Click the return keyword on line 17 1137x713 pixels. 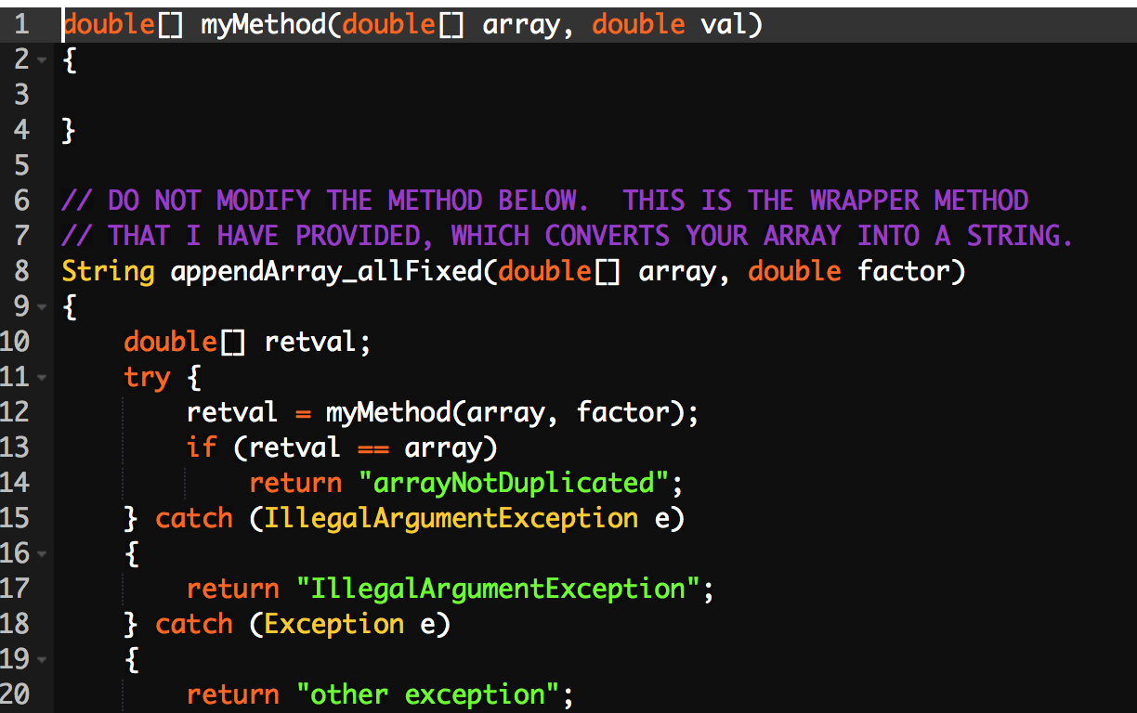point(232,589)
